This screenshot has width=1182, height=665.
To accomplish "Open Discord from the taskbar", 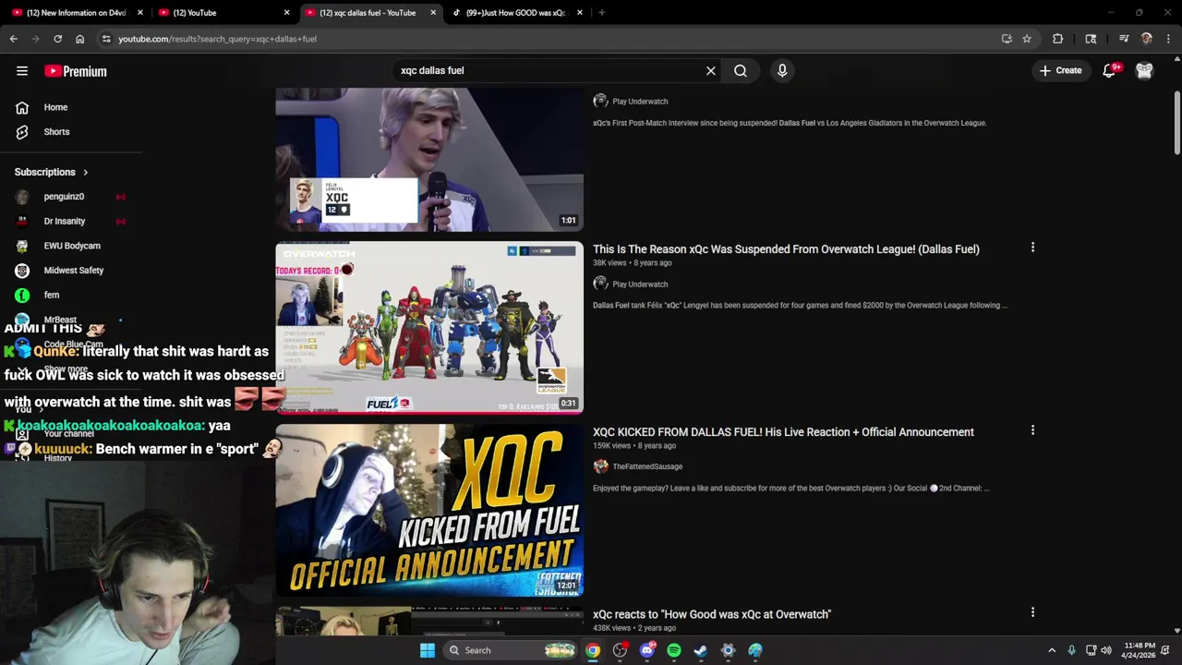I will point(646,650).
